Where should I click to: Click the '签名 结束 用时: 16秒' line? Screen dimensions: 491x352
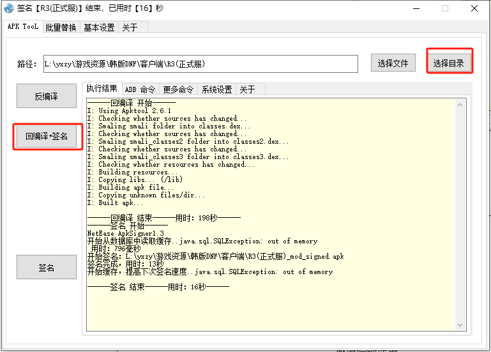pos(158,287)
